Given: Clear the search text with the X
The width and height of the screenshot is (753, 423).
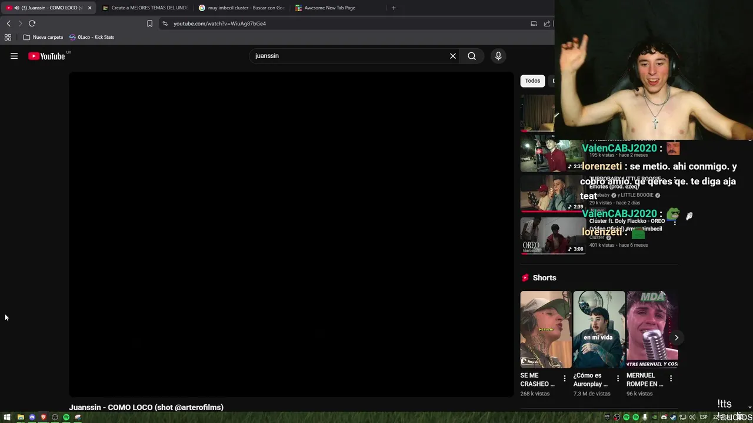Looking at the screenshot, I should [x=453, y=56].
